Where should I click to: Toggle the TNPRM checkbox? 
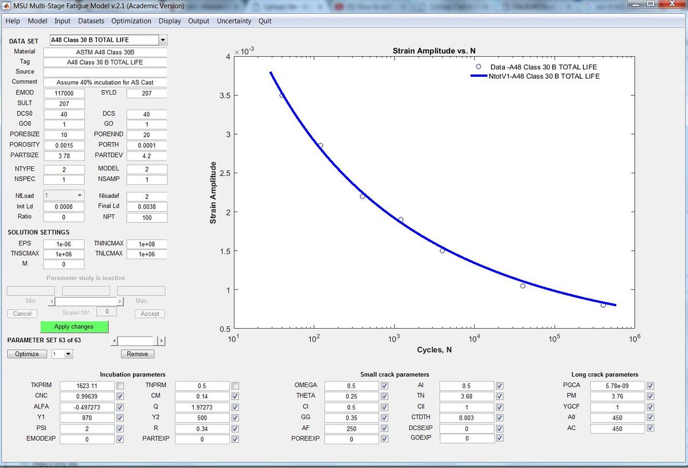pos(235,385)
